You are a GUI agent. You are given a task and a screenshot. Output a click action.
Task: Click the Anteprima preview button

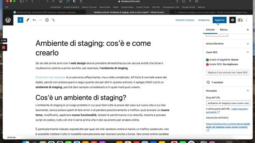[x=204, y=20]
